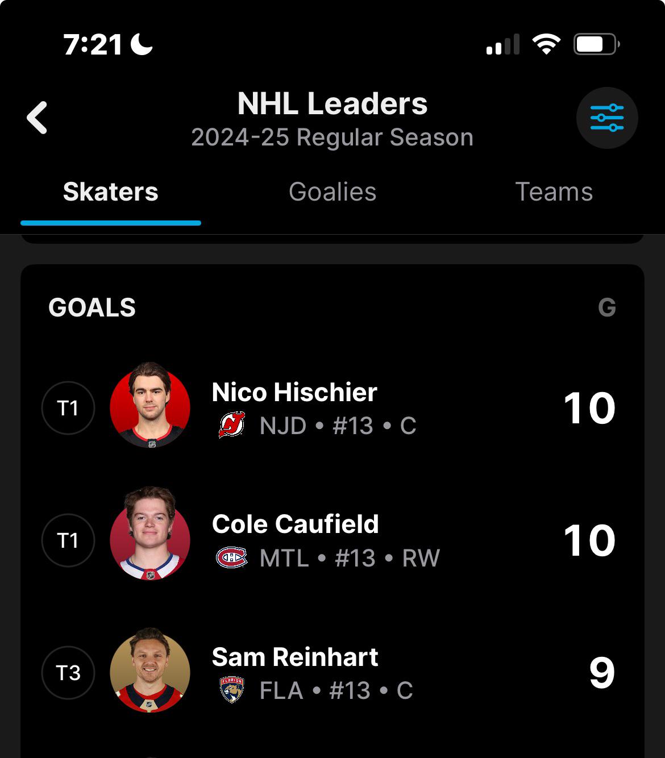Tap the moon focus mode icon
This screenshot has width=665, height=758.
pyautogui.click(x=142, y=44)
